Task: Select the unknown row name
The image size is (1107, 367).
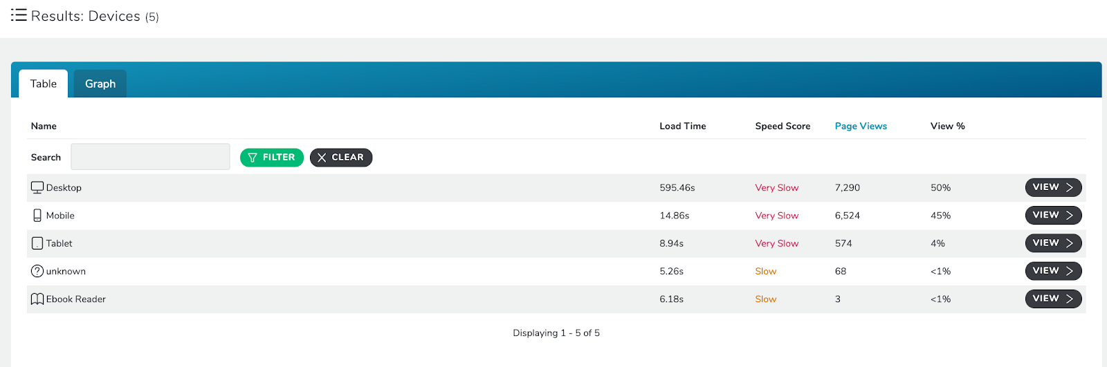Action: [66, 272]
